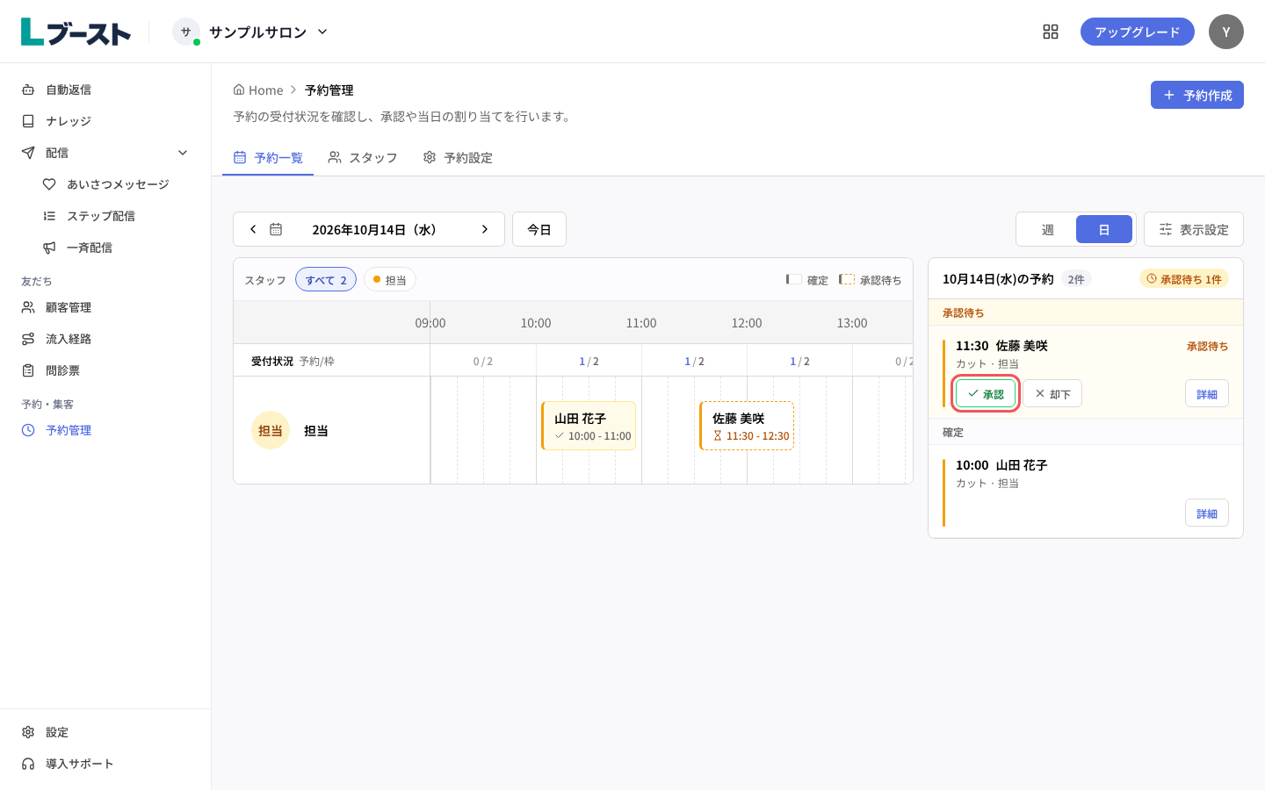The image size is (1265, 790).
Task: Open 顧客管理 page
Action: [x=105, y=307]
